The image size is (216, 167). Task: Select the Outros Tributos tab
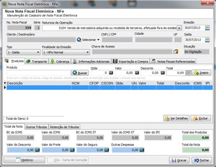[x=36, y=127]
